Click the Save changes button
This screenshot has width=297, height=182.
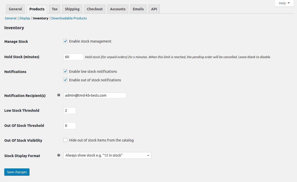(x=17, y=172)
